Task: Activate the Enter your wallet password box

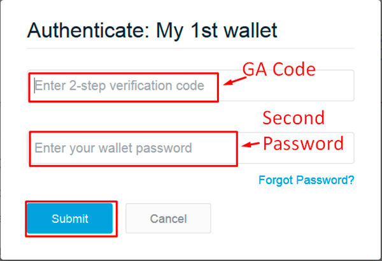Action: tap(190, 148)
